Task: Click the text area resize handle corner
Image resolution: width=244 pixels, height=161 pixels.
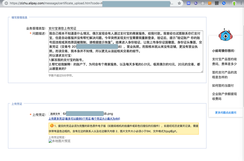Action: (x=202, y=71)
